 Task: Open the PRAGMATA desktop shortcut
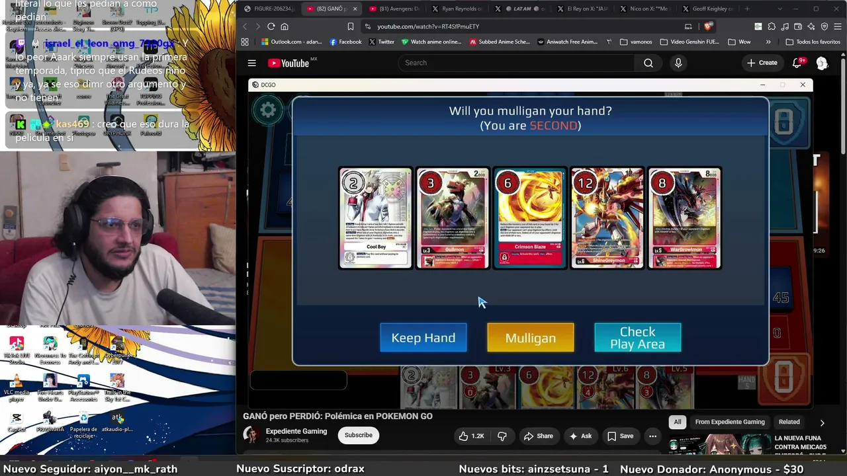click(x=50, y=422)
